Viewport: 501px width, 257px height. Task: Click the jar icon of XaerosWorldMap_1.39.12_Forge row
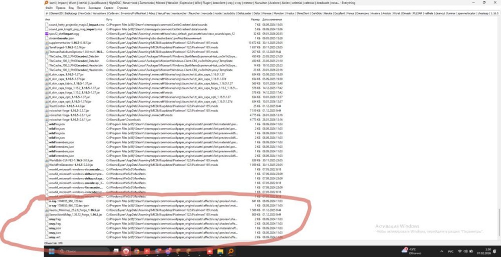coord(47,214)
